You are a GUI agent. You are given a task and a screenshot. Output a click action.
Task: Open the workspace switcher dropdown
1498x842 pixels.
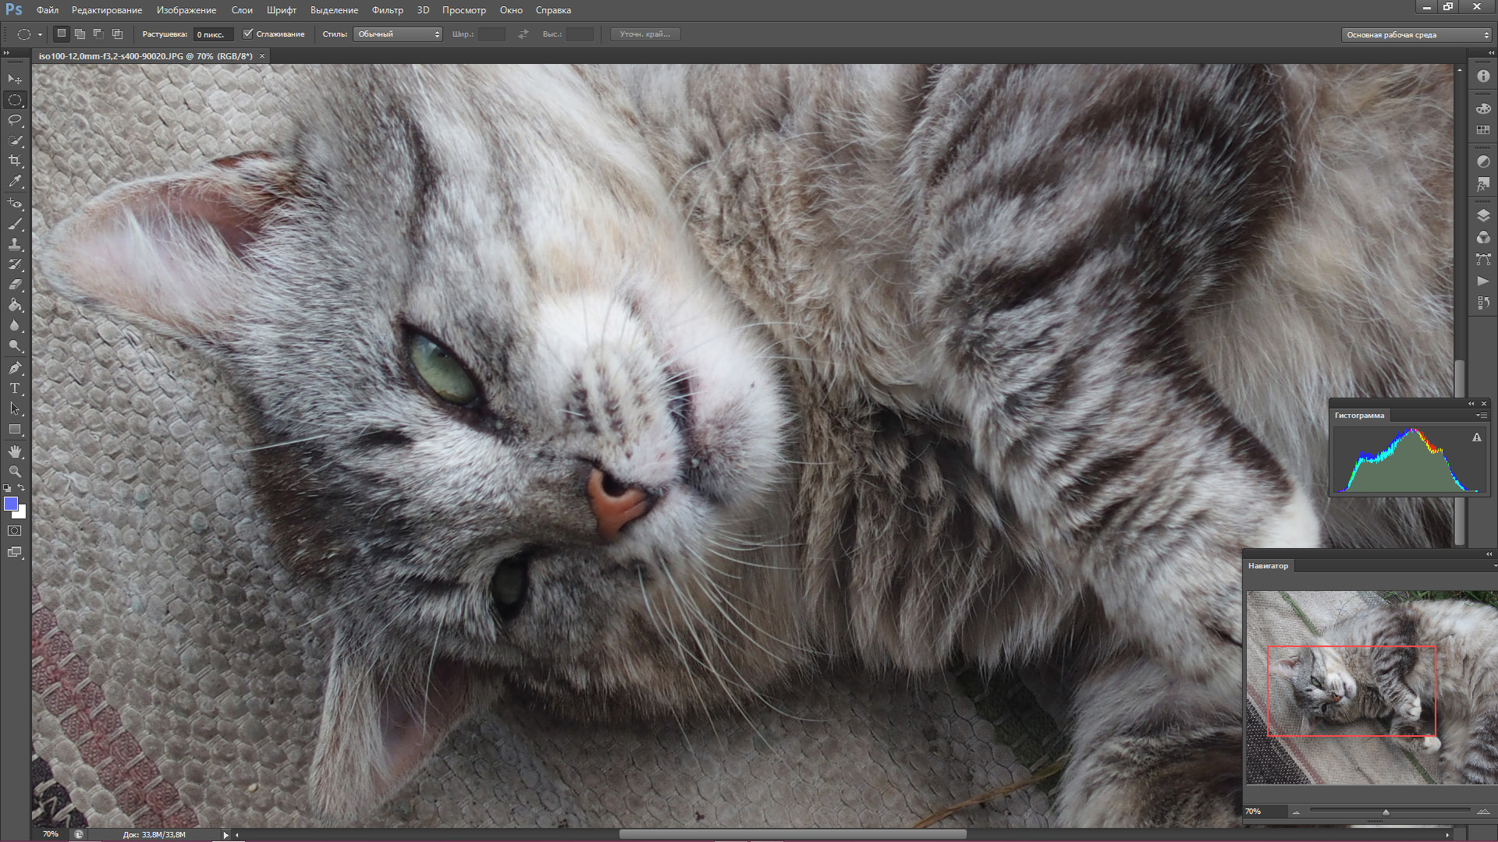click(1415, 35)
